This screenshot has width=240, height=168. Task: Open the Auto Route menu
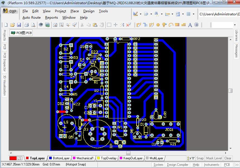31,18
